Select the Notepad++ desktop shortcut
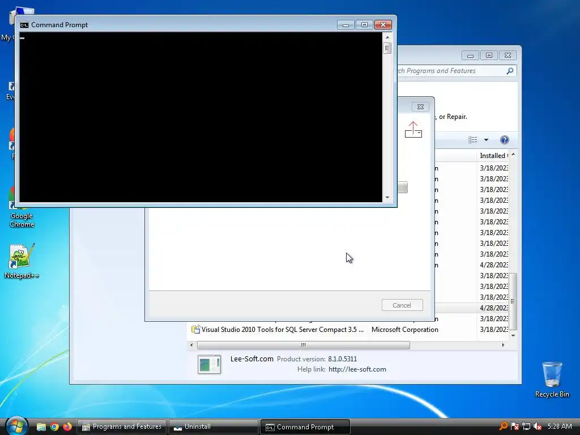 click(x=22, y=261)
